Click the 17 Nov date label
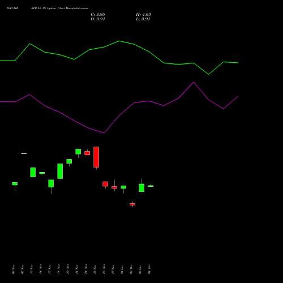The image size is (283, 283). point(50,269)
